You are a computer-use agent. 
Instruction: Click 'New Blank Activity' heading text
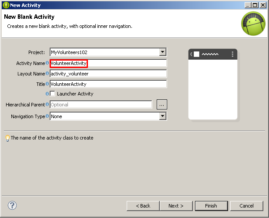click(29, 17)
